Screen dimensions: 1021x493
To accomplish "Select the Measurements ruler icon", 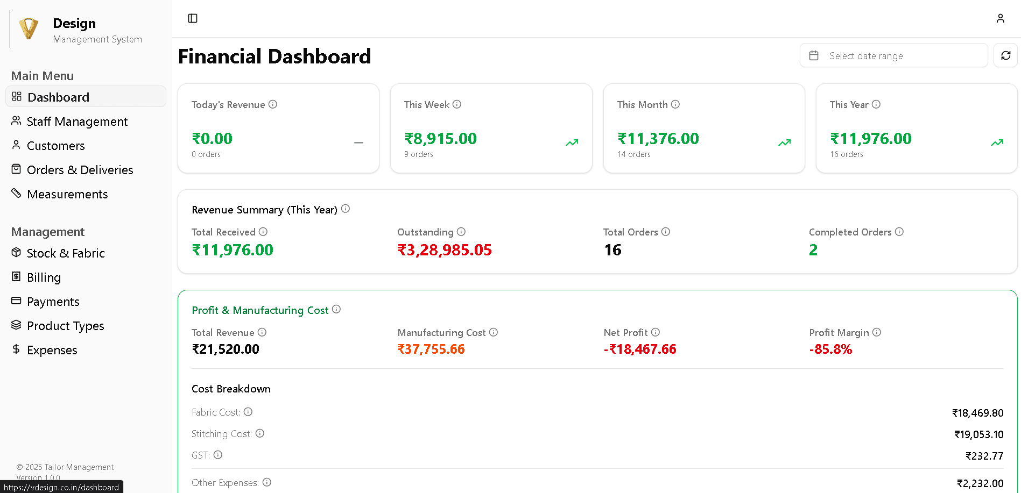I will [x=16, y=193].
